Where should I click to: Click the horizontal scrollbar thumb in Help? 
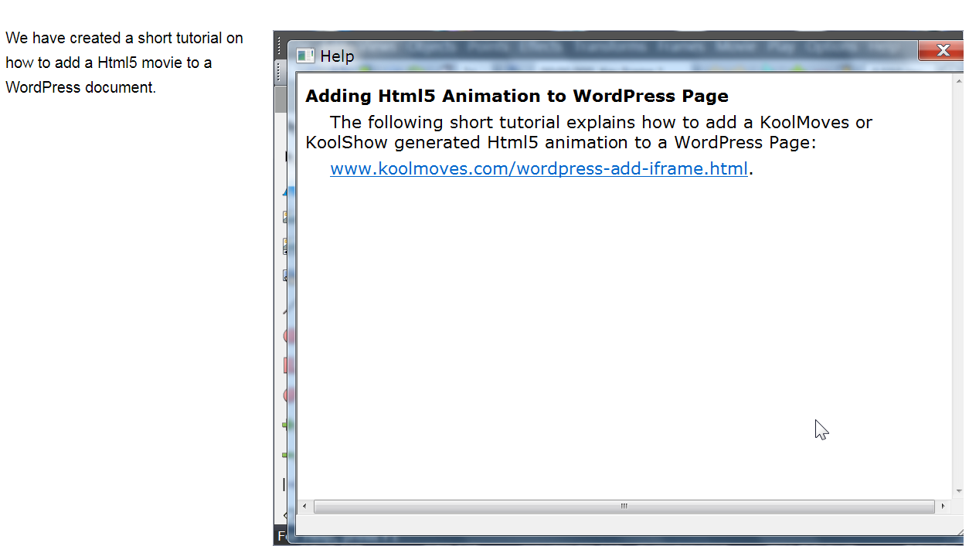coord(624,507)
